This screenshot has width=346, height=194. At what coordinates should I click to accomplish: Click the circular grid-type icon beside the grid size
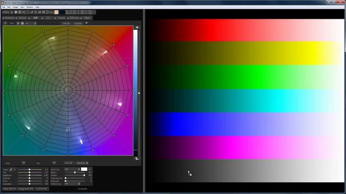pyautogui.click(x=22, y=23)
